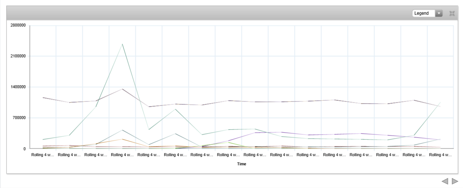Click the orange line's peak near 200000

pyautogui.click(x=122, y=139)
